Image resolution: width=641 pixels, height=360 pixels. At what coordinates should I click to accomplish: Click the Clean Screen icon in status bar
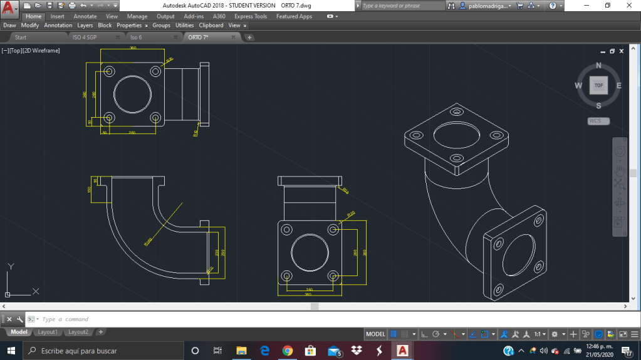pyautogui.click(x=623, y=334)
